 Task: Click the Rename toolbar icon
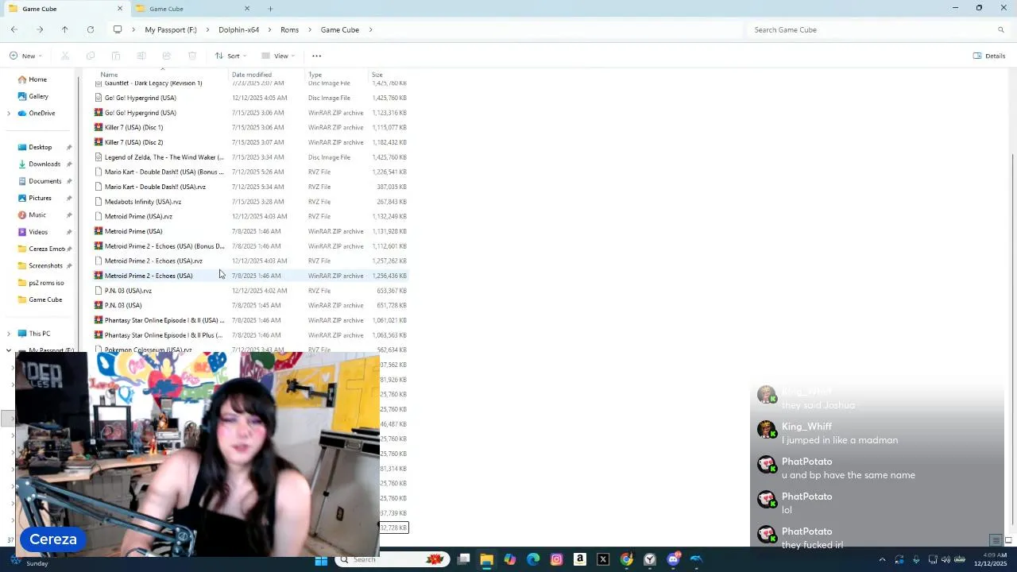coord(141,56)
